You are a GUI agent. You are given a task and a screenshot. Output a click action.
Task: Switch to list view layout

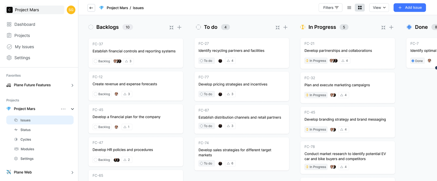[x=349, y=8]
